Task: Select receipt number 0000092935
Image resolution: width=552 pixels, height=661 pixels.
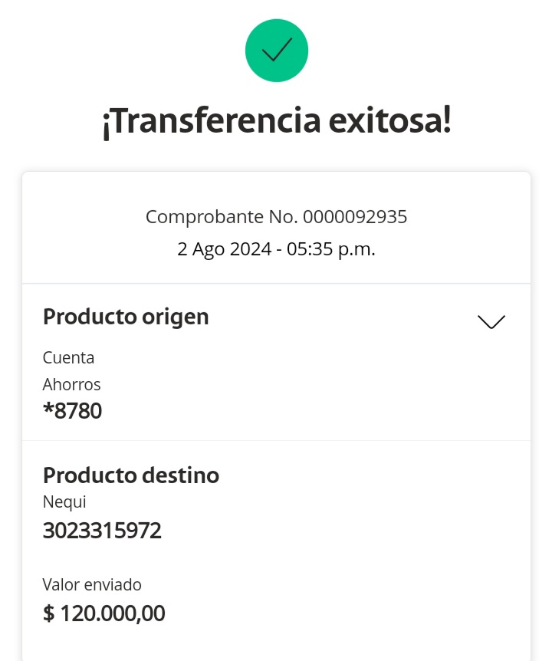Action: (355, 217)
